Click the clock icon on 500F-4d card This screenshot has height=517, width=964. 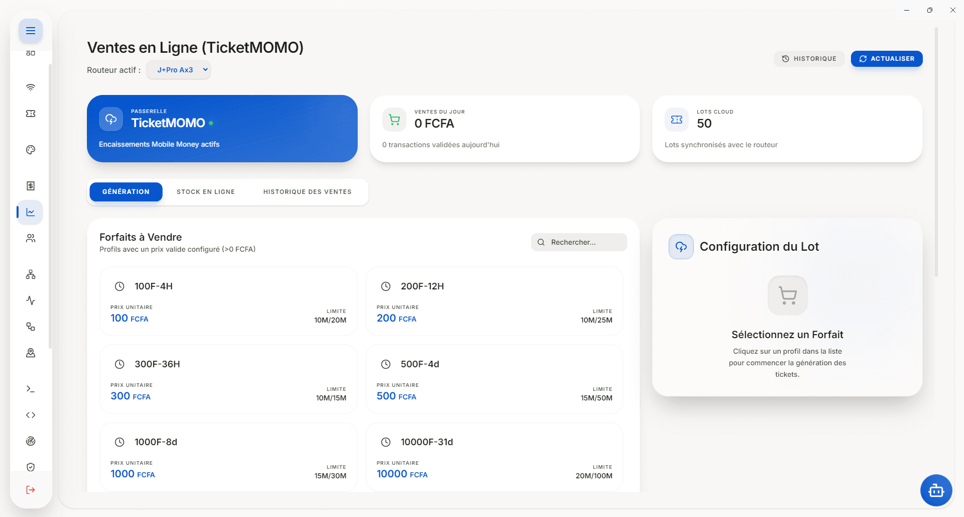point(386,364)
